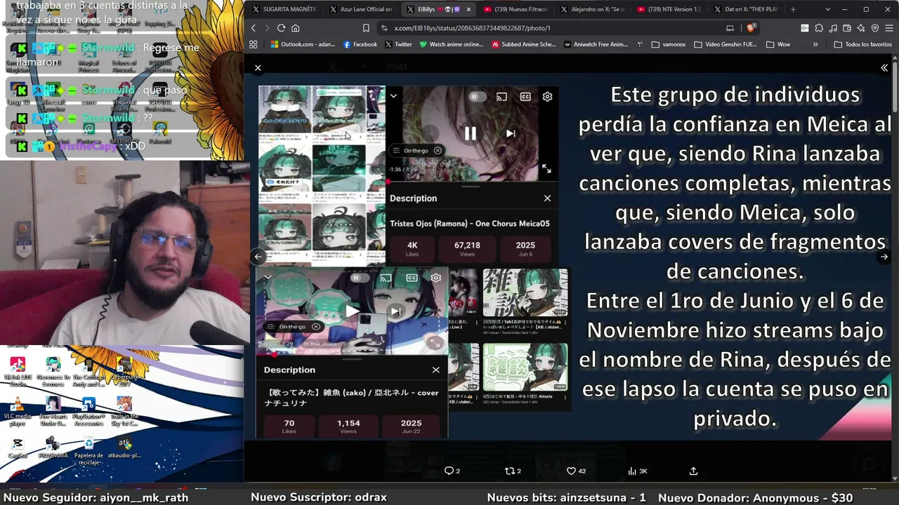Open the Facebook bookmark

click(360, 44)
